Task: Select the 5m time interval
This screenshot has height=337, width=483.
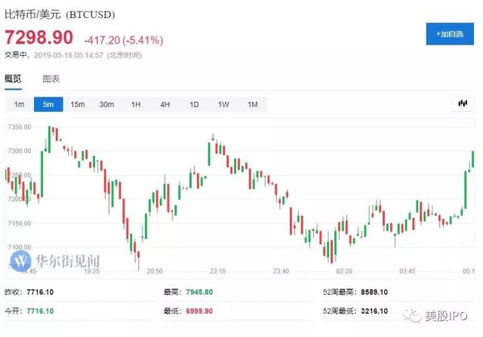Action: pyautogui.click(x=48, y=104)
